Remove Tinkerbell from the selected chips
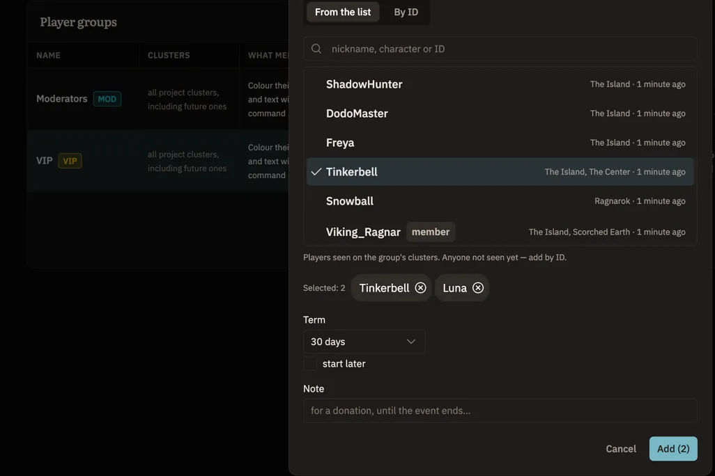 coord(420,288)
